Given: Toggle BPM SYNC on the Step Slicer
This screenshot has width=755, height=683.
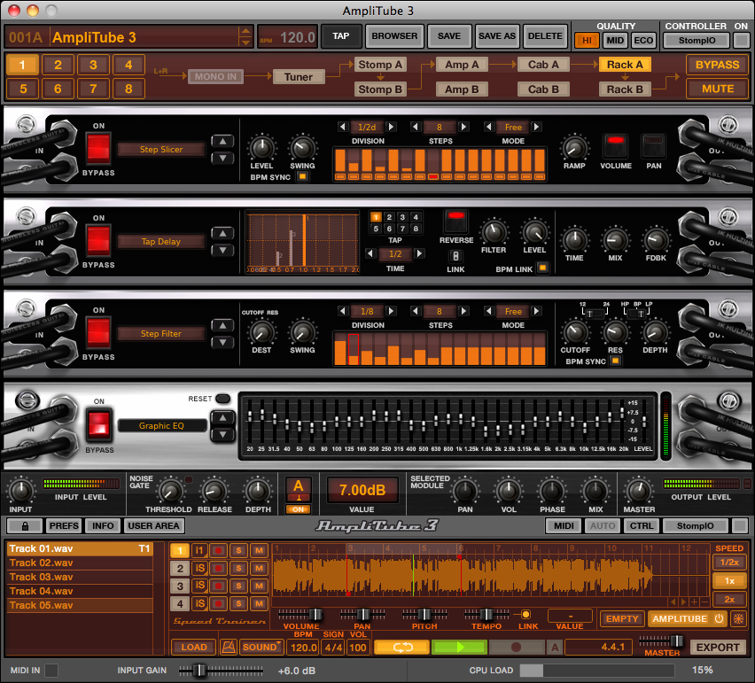Looking at the screenshot, I should click(x=302, y=176).
